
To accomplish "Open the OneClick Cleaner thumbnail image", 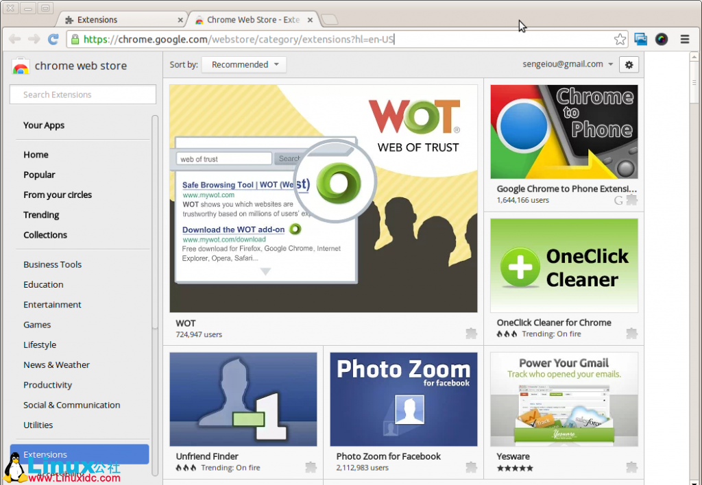I will pos(564,266).
